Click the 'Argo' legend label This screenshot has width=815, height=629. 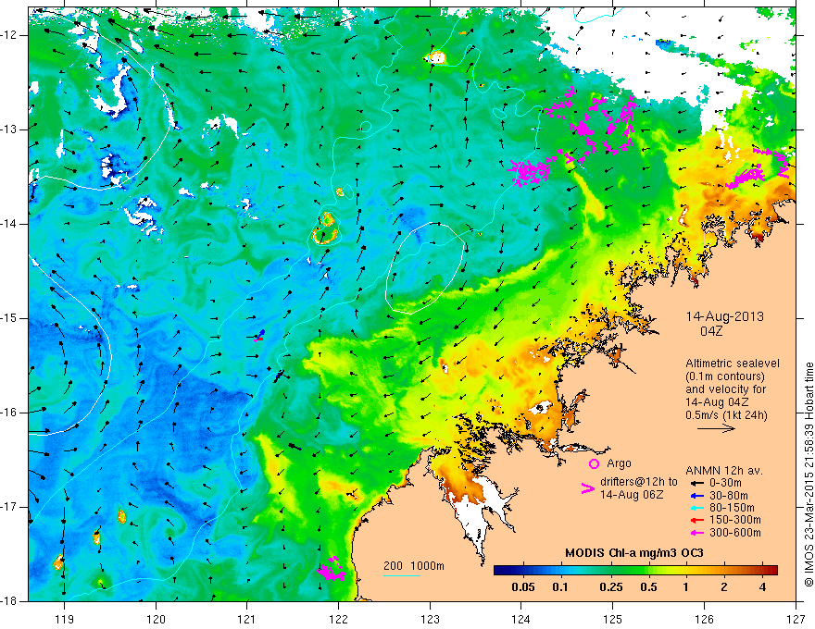click(x=619, y=462)
